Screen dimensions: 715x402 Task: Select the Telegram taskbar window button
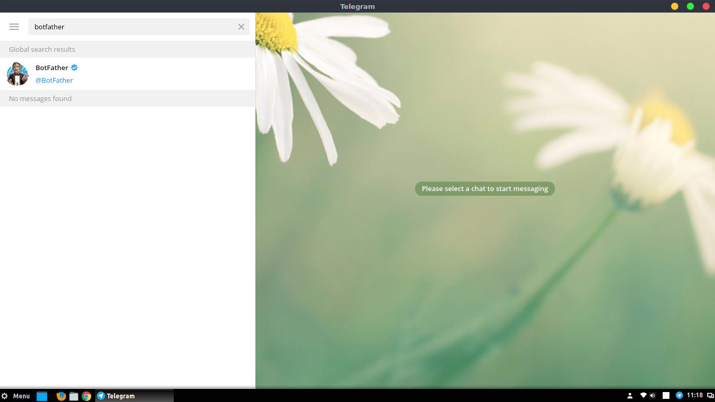[134, 396]
